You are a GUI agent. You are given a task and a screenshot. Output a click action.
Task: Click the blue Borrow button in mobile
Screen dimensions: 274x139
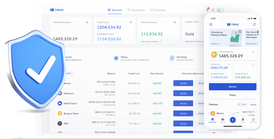point(232,87)
